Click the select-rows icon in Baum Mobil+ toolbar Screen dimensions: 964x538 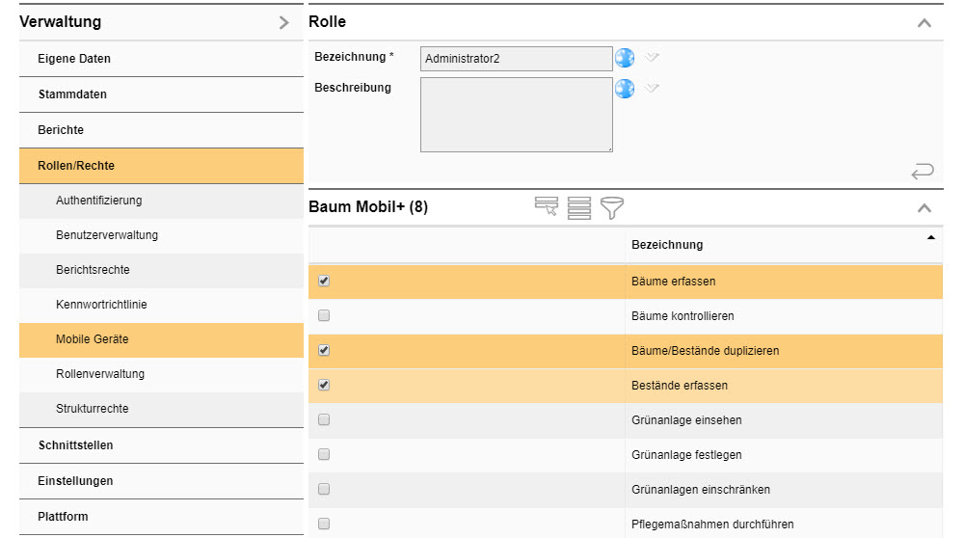click(x=547, y=206)
